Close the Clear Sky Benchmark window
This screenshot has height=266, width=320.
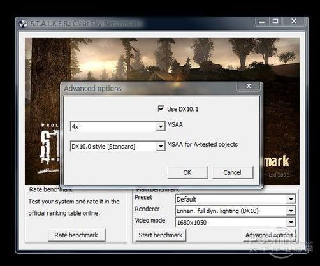point(294,21)
